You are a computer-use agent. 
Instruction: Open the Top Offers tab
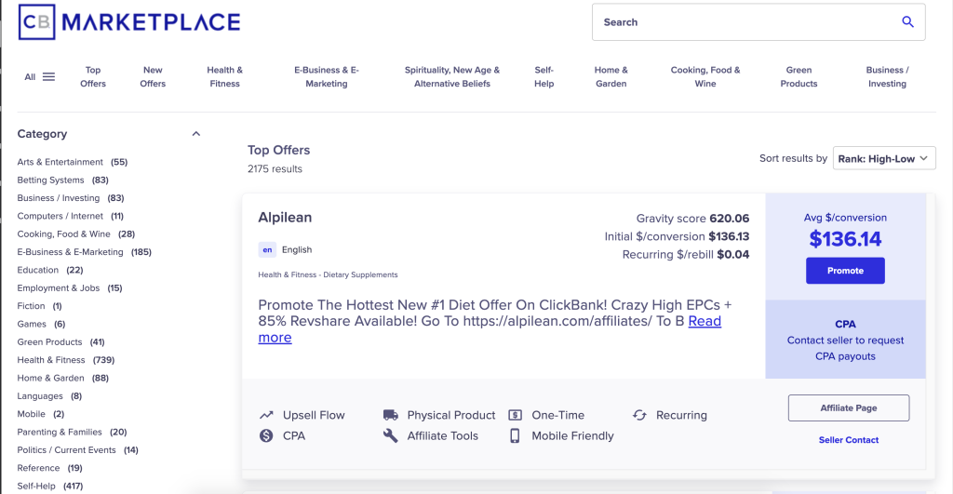coord(93,76)
